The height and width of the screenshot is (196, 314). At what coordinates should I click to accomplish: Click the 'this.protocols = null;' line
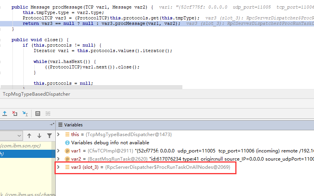pos(63,83)
